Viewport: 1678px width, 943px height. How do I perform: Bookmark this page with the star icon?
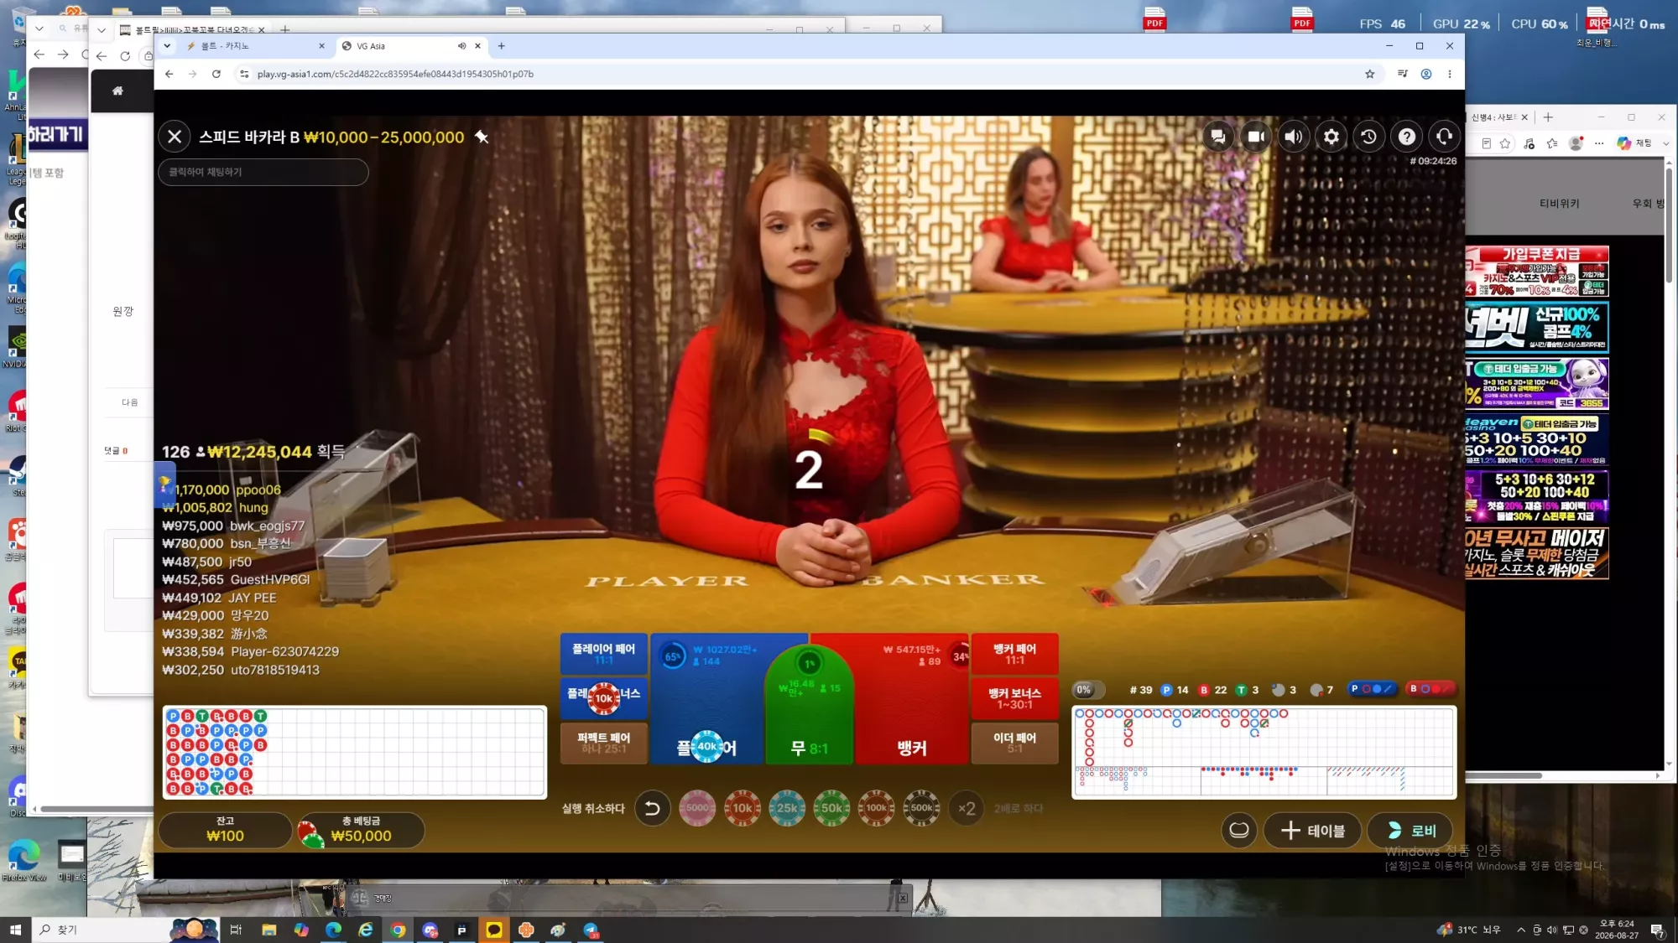click(x=1370, y=74)
